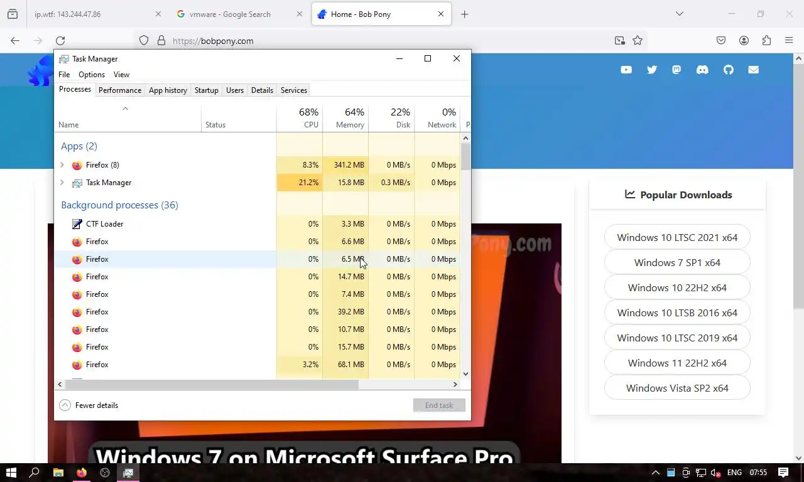Click the sort arrow above Name column
The height and width of the screenshot is (482, 804).
(125, 109)
